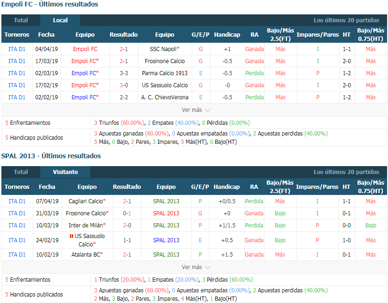Screen dimensions: 388x303
Task: Expand 'Ver más' under SPAL 2013 results
Action: (196, 267)
